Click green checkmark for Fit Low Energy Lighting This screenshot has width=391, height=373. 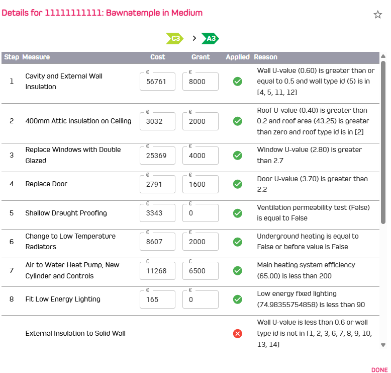237,300
